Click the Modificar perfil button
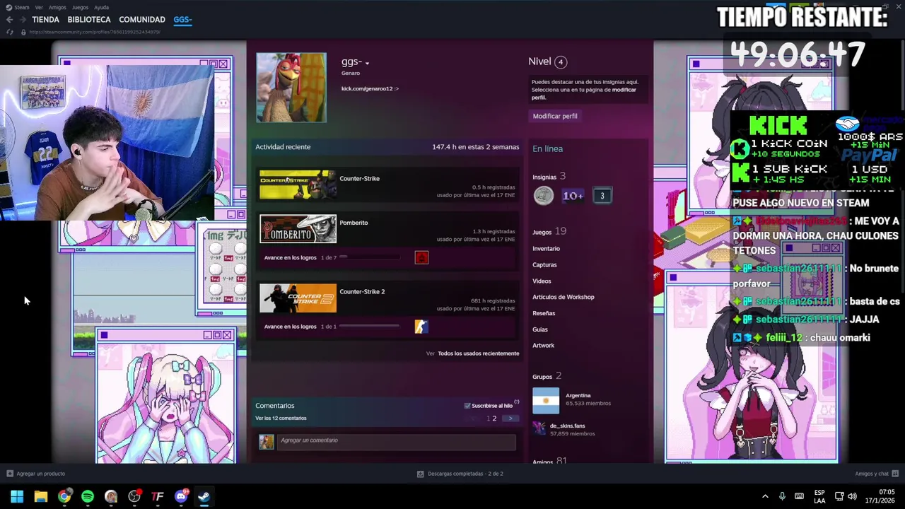 coord(555,116)
